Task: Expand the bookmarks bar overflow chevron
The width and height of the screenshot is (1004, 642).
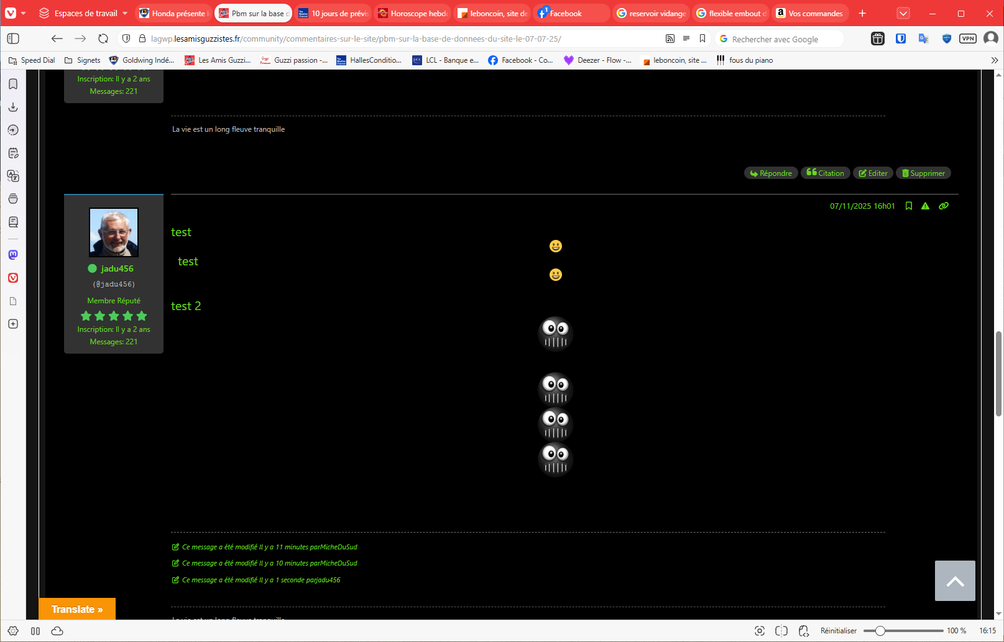Action: (994, 60)
